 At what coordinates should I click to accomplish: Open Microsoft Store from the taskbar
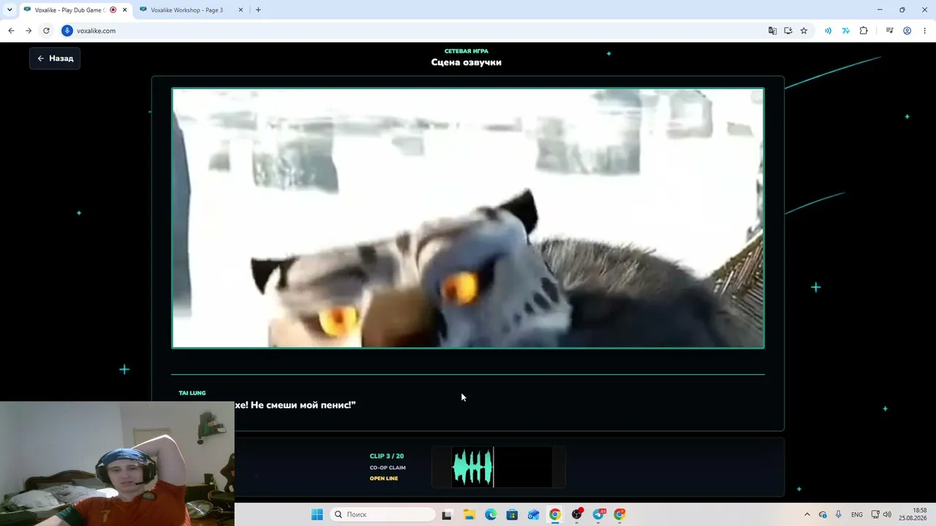pyautogui.click(x=512, y=514)
